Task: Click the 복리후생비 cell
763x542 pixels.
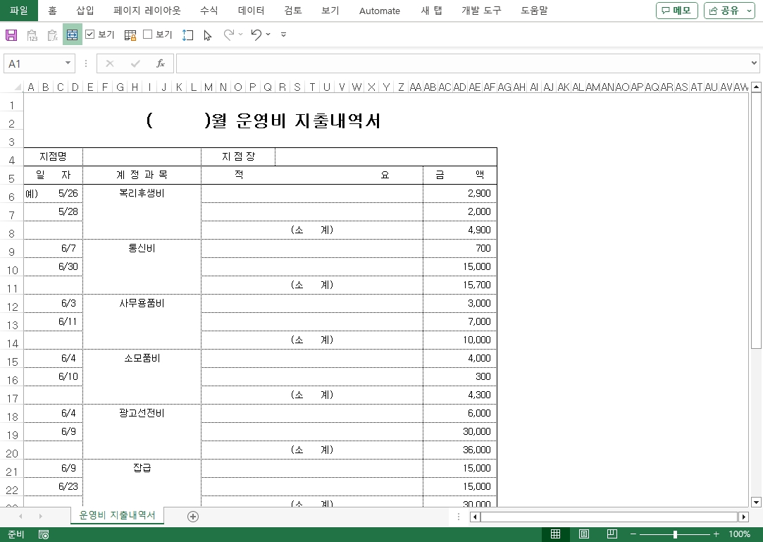Action: point(142,193)
